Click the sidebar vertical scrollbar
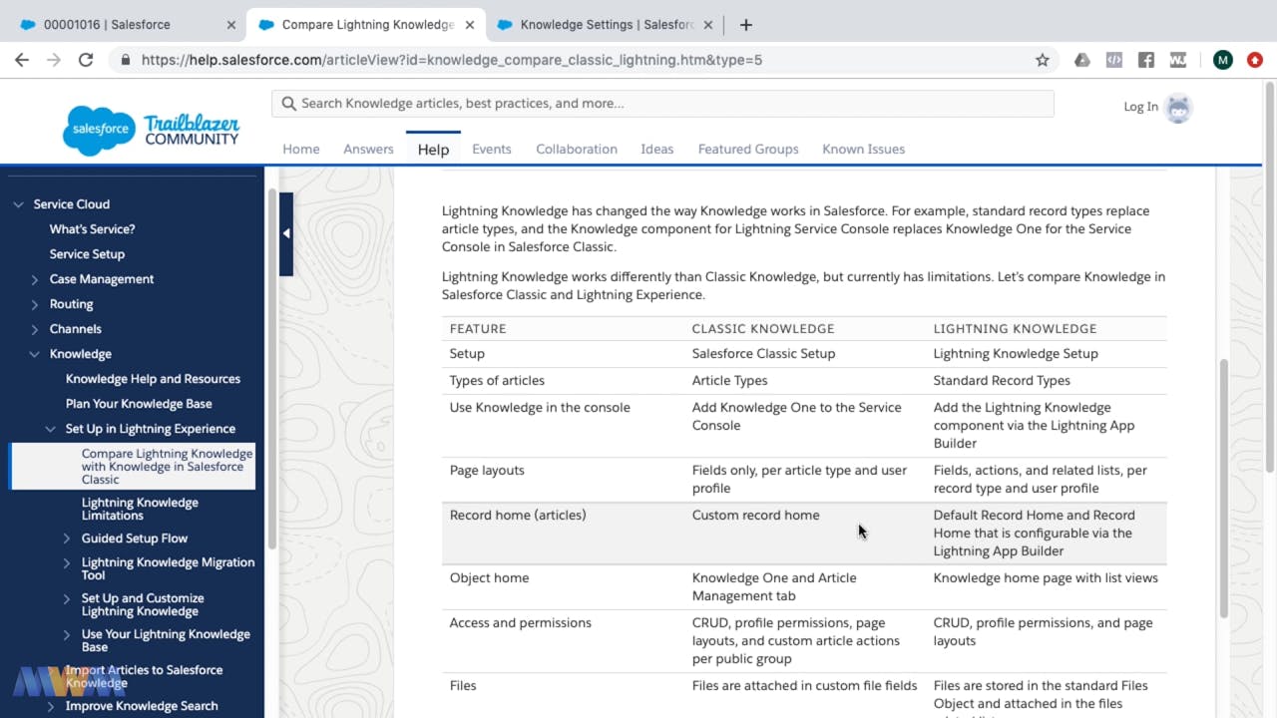The height and width of the screenshot is (718, 1277). tap(271, 367)
